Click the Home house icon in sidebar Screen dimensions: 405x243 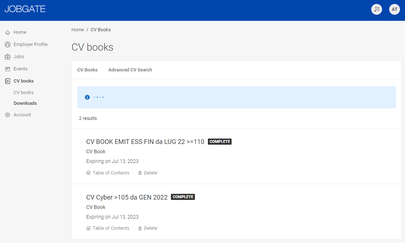pos(8,32)
